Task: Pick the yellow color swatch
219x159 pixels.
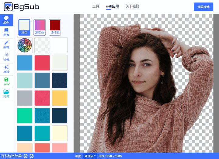Action: 60,98
